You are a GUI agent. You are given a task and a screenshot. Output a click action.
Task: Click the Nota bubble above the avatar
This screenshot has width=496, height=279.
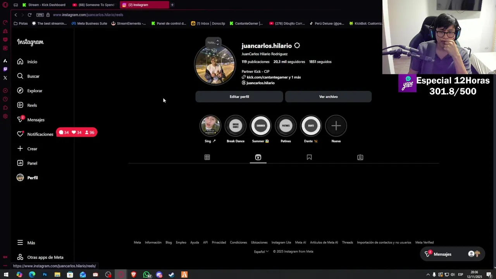click(x=213, y=42)
